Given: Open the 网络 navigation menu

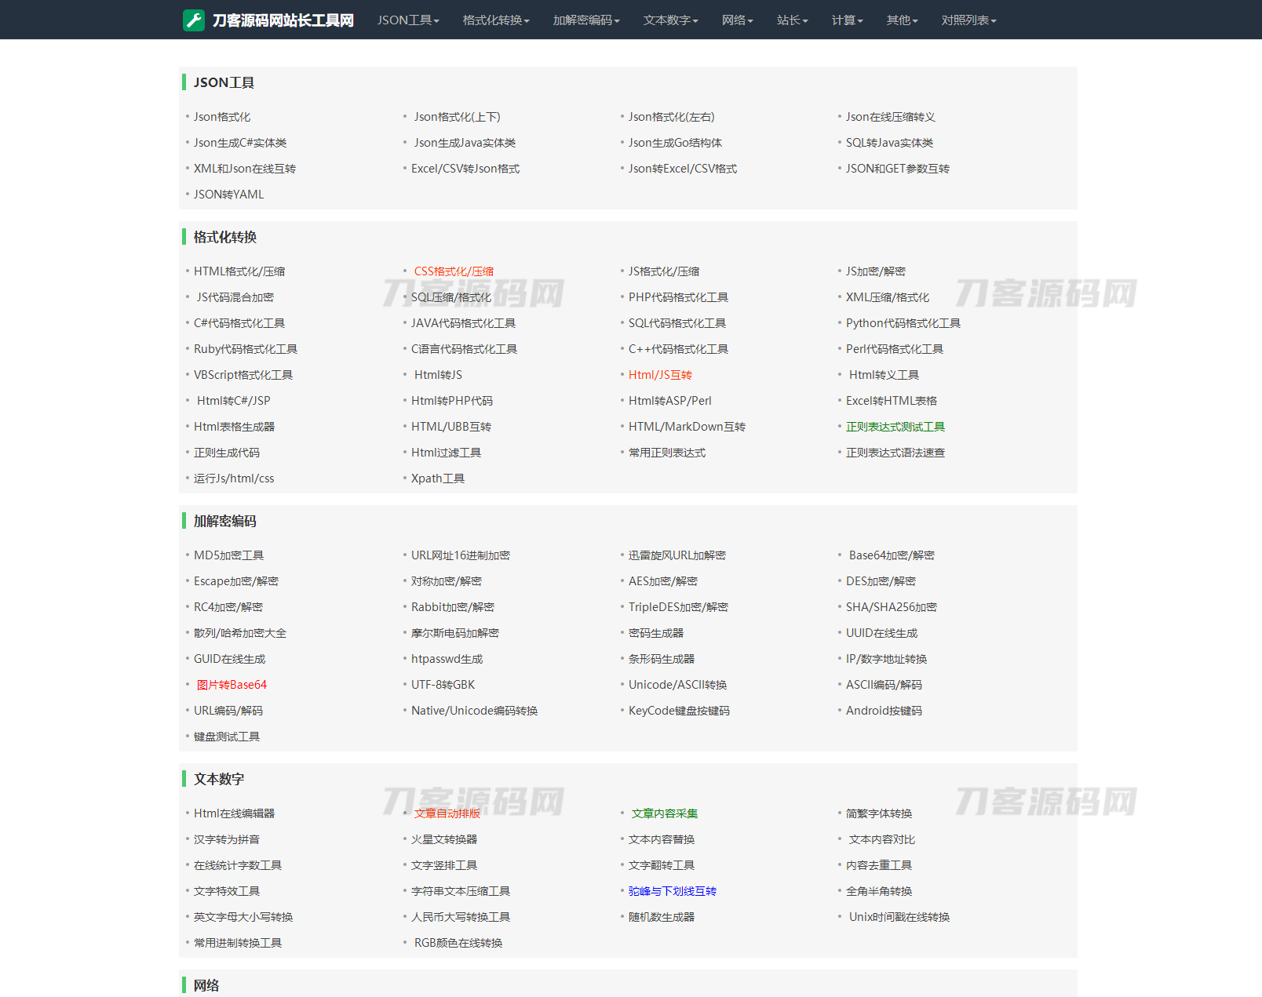Looking at the screenshot, I should point(737,20).
